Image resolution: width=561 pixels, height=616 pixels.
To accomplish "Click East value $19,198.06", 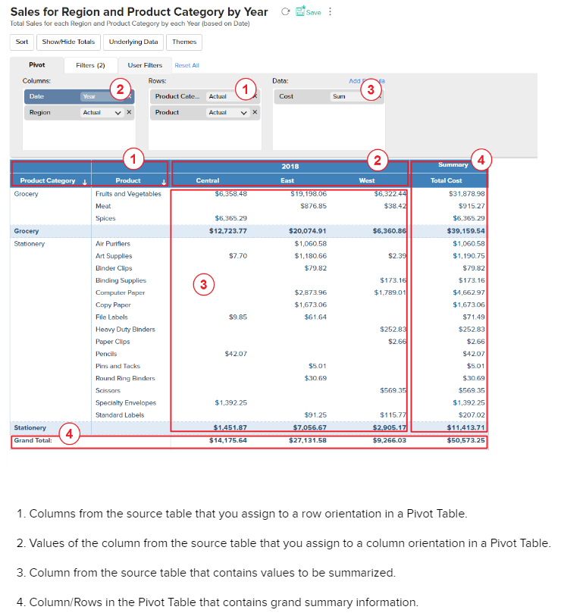I will click(x=309, y=194).
